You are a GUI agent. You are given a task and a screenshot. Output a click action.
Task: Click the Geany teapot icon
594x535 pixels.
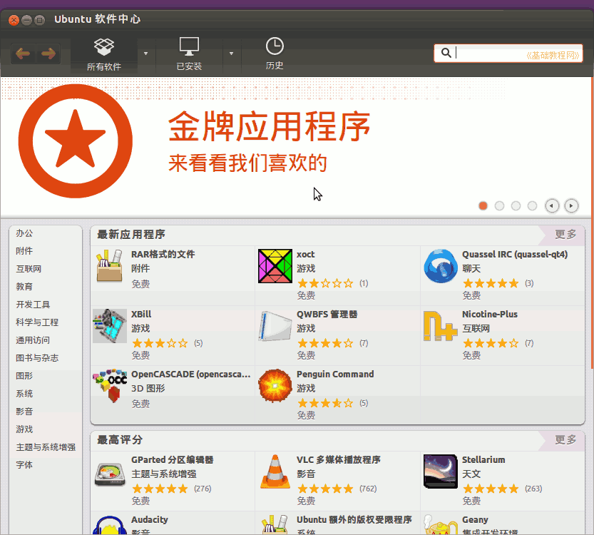coord(441,525)
